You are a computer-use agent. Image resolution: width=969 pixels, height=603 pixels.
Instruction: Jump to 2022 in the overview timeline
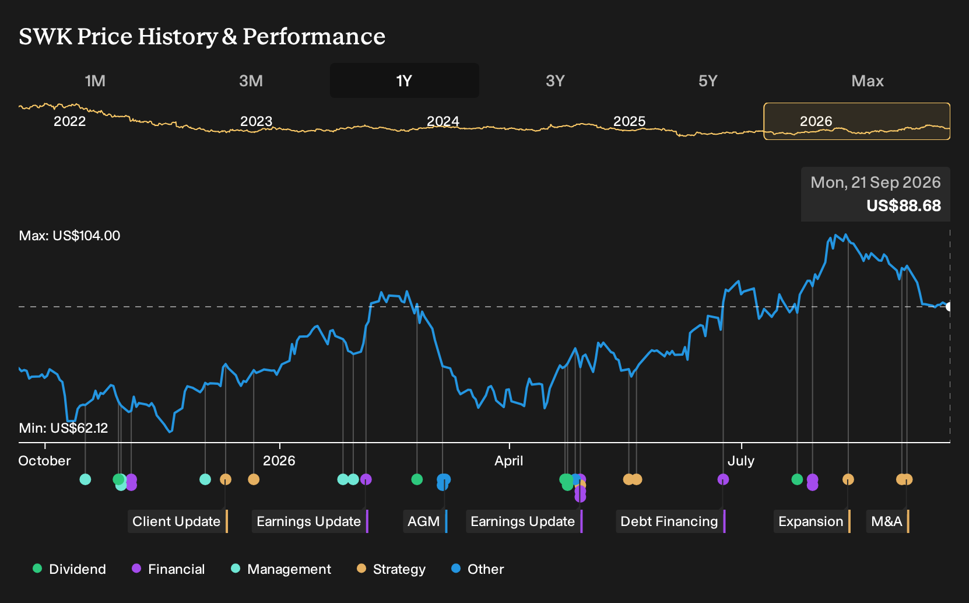point(69,121)
